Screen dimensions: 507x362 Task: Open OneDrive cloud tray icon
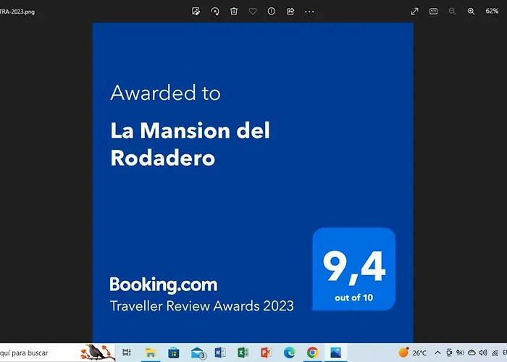point(472,353)
